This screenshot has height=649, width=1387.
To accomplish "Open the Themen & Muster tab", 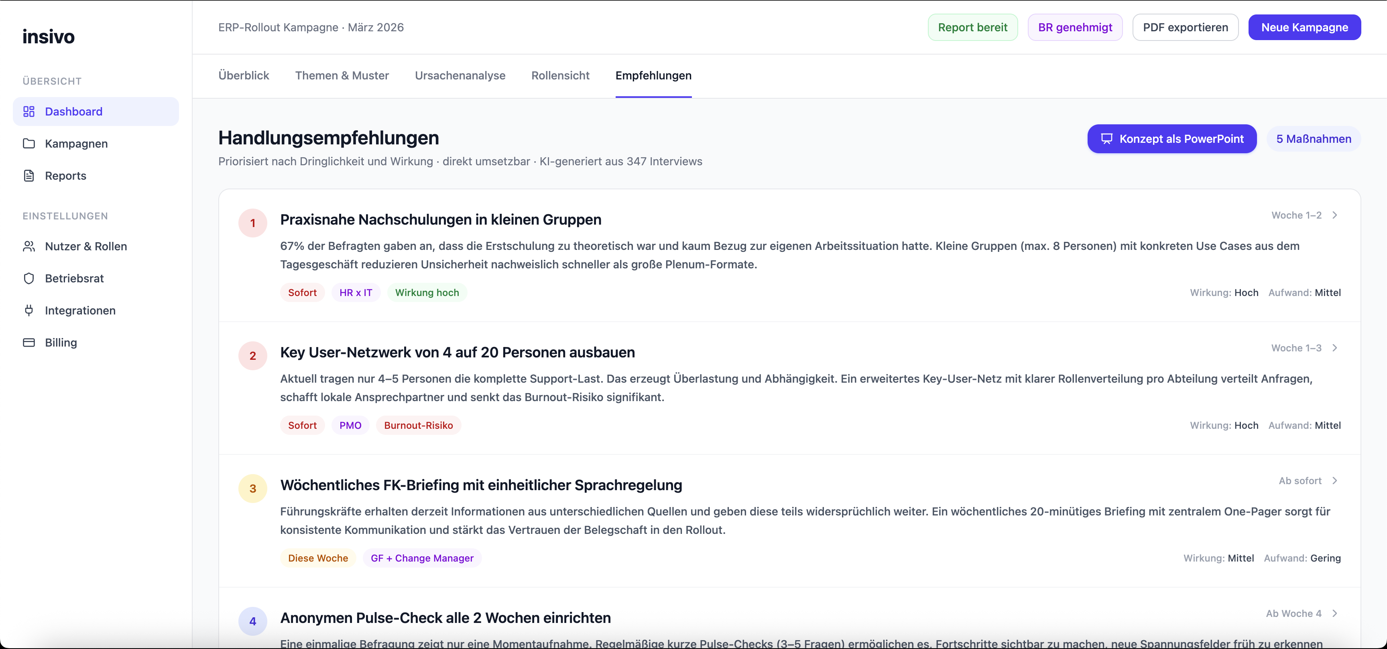I will [x=342, y=76].
